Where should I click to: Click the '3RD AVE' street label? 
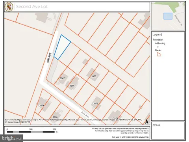[x=49, y=58]
